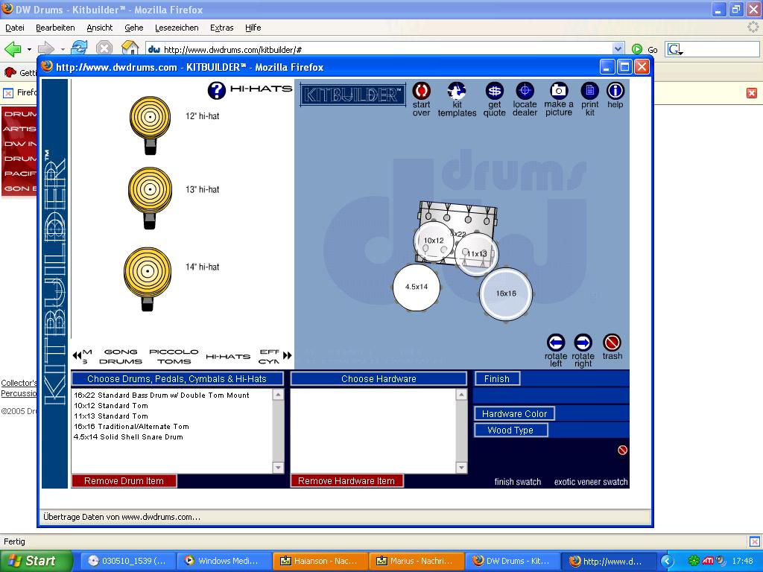This screenshot has width=763, height=572.
Task: Switch to the Piccolo Toms category
Action: point(174,357)
